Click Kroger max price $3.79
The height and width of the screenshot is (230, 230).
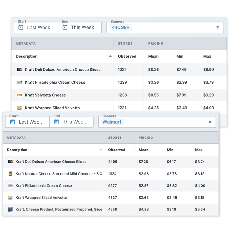pyautogui.click(x=208, y=83)
